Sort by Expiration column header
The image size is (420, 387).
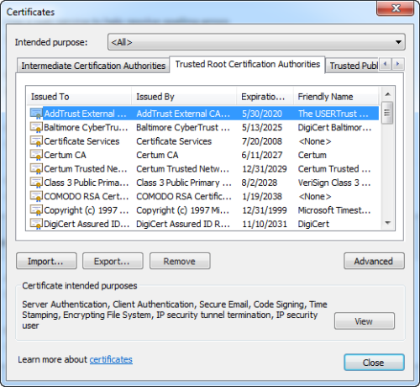tap(265, 97)
